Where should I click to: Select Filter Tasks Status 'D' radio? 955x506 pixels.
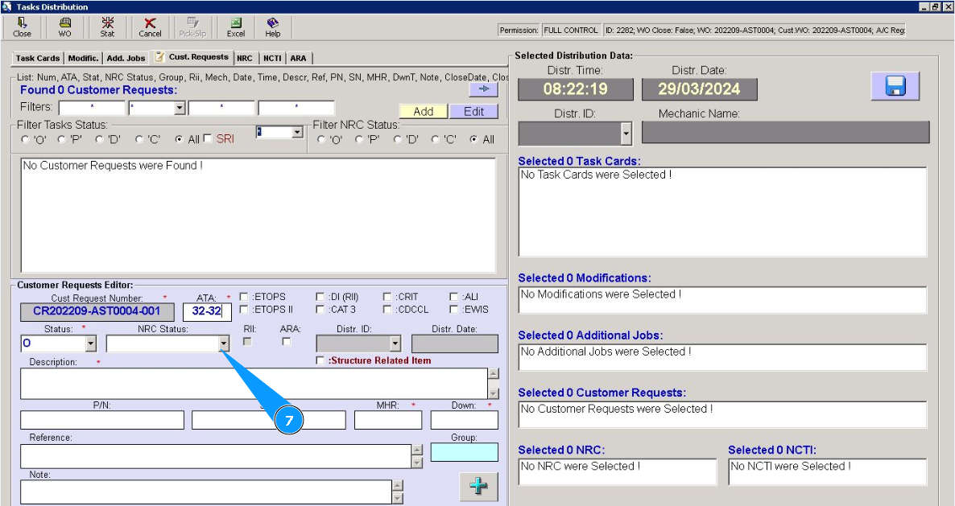(x=99, y=139)
